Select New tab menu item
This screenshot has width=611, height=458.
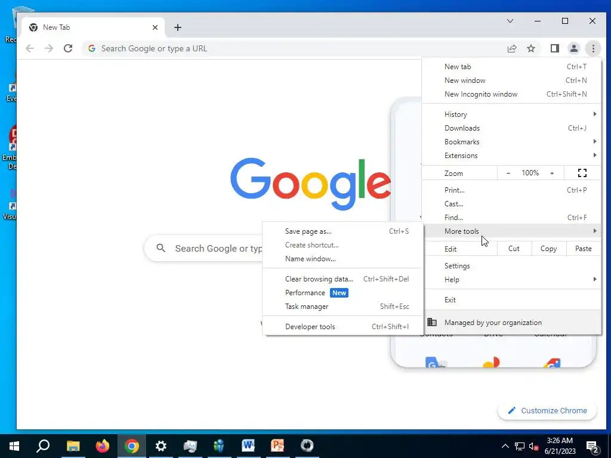[511, 67]
